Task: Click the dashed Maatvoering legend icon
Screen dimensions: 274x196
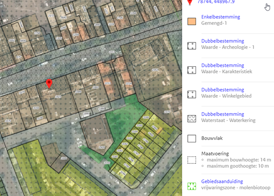Action: pyautogui.click(x=192, y=160)
